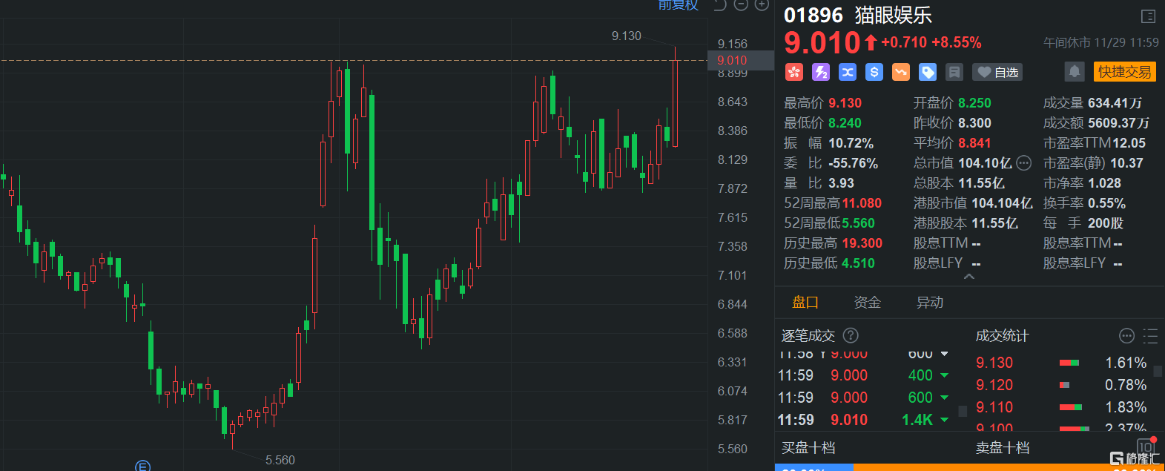The height and width of the screenshot is (471, 1165).
Task: Toggle the side panel layout icon
Action: tap(1148, 16)
